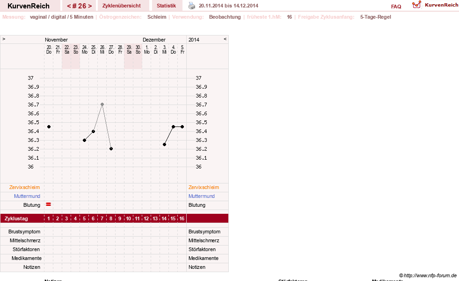Viewport: 459px width, 281px height.
Task: Select cycle day 7 cell
Action: [102, 218]
